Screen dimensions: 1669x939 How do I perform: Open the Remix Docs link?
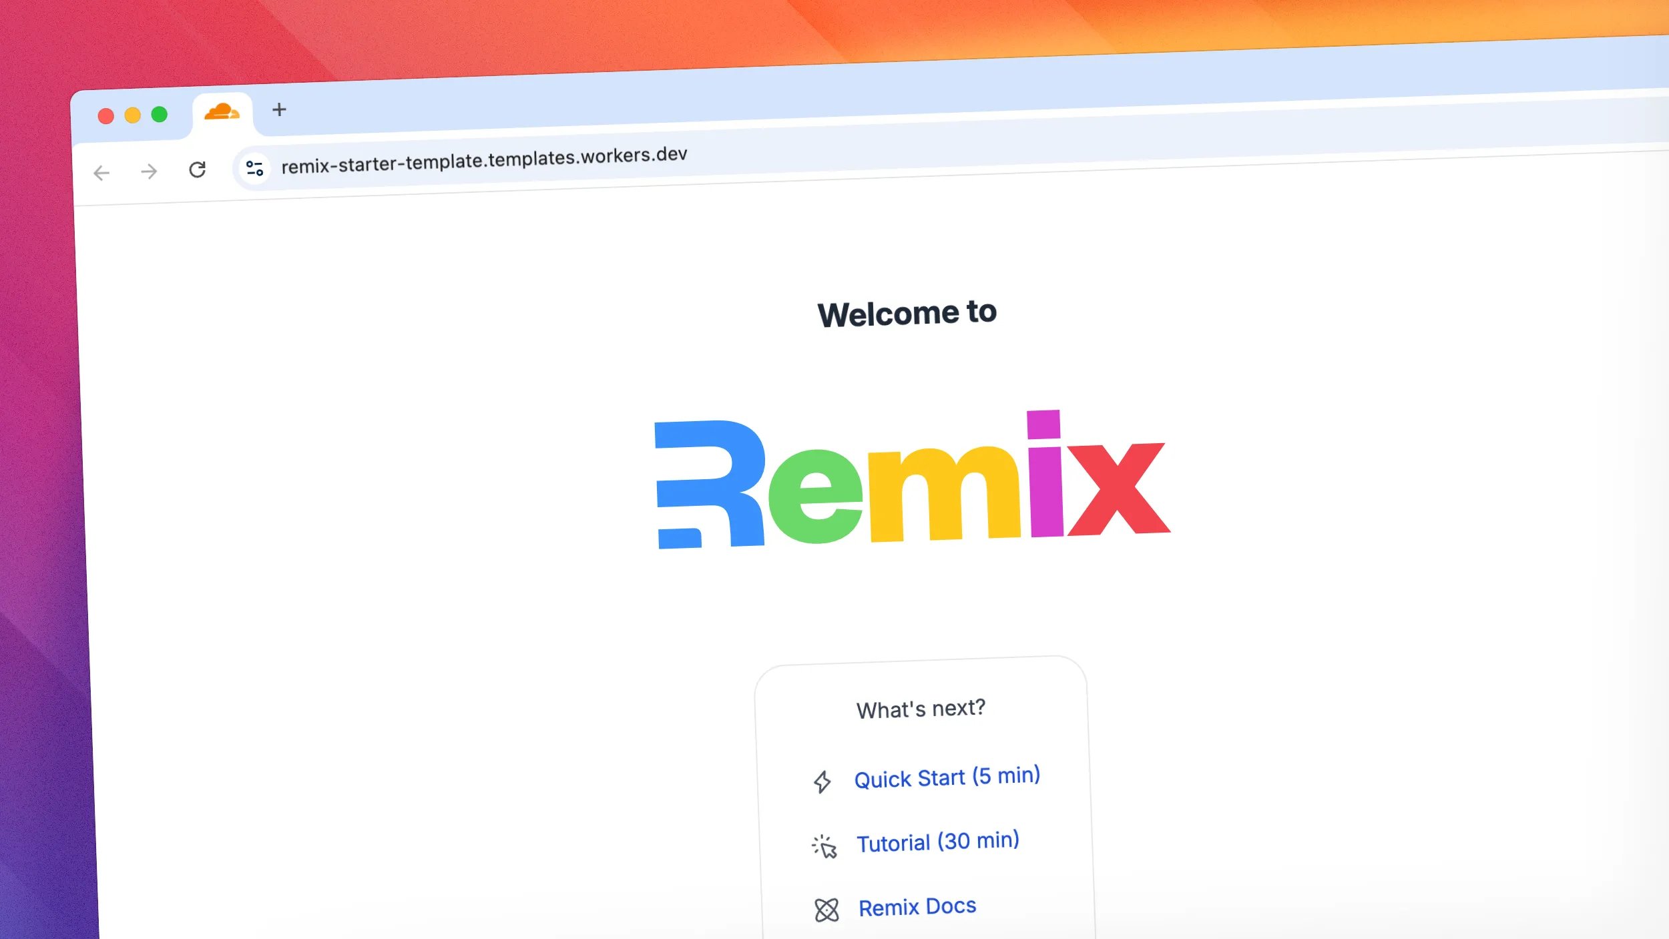point(917,906)
